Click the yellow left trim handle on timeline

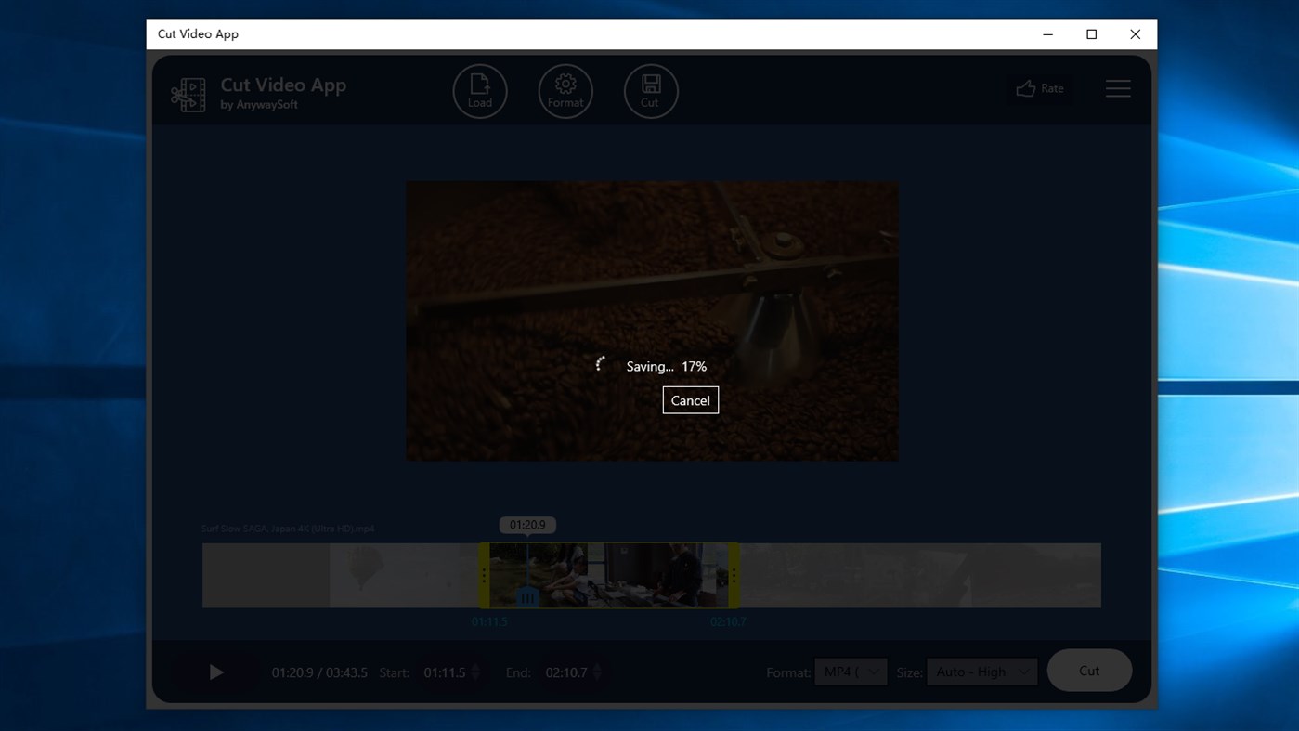[x=484, y=575]
